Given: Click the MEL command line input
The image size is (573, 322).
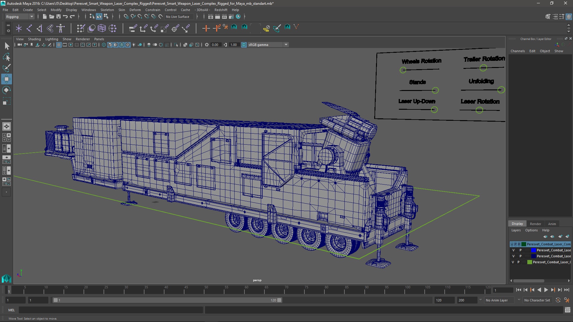Looking at the screenshot, I should click(111, 310).
